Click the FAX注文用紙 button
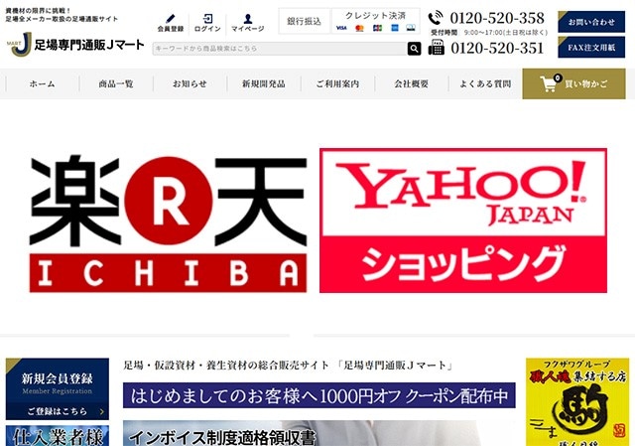635x446 pixels. [591, 47]
